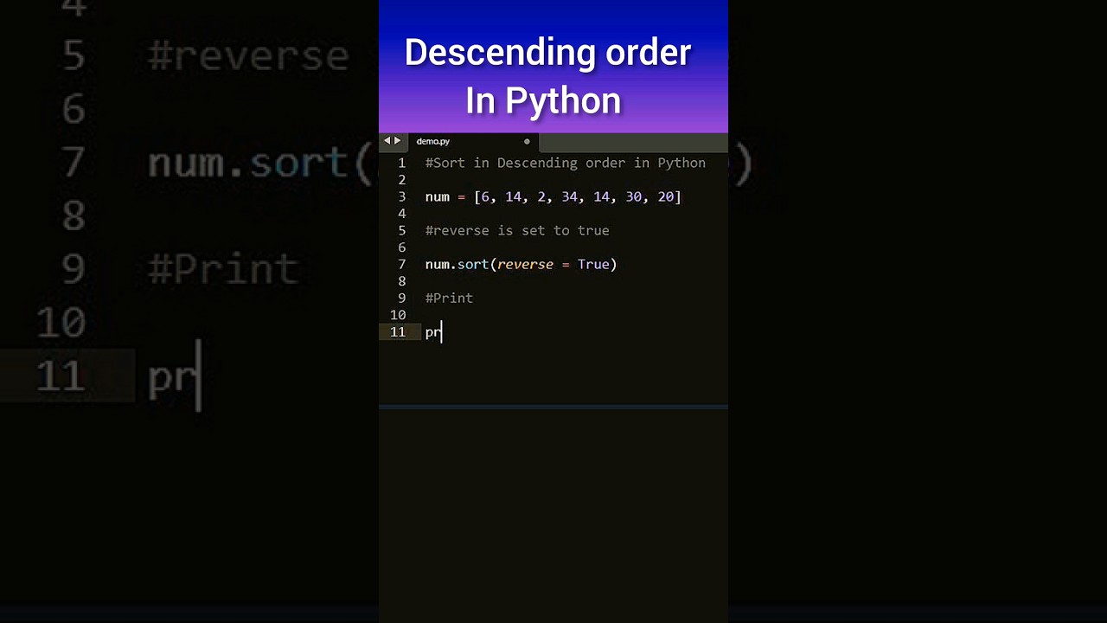Click the "#Print" comment line
This screenshot has width=1107, height=623.
449,298
